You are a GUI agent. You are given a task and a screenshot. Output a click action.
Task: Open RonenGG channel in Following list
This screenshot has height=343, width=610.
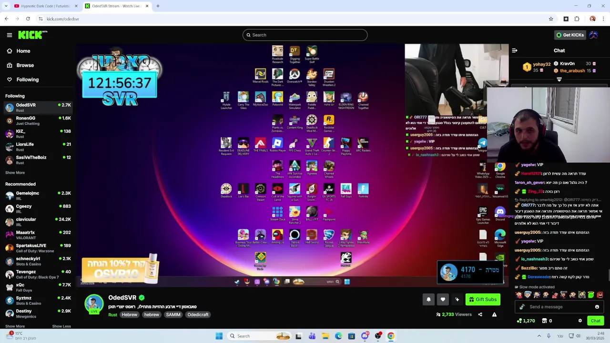(x=38, y=121)
